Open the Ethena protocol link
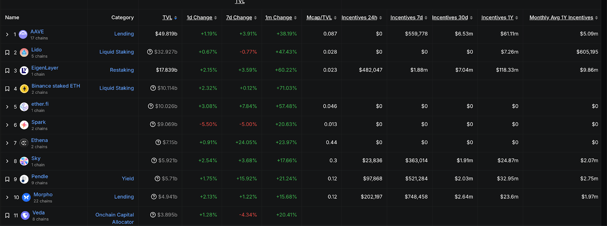The image size is (607, 226). pyautogui.click(x=39, y=140)
